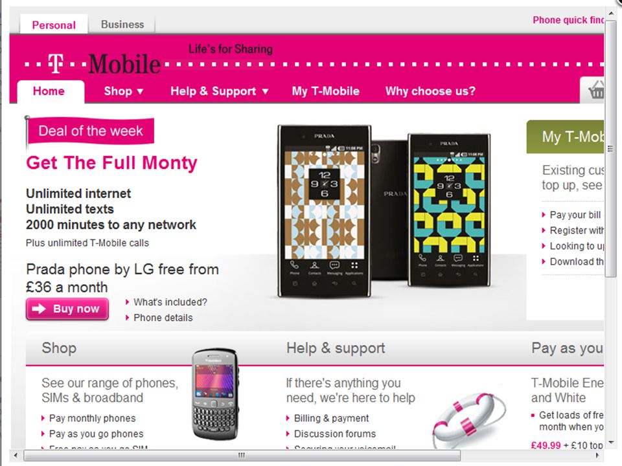Expand the Shop dropdown menu
Screen dimensions: 622x466
123,91
